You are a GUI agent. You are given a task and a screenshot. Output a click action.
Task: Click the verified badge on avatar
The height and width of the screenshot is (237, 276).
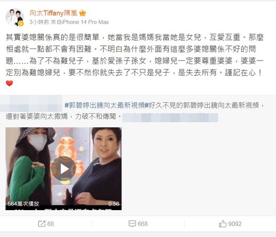tap(21, 23)
